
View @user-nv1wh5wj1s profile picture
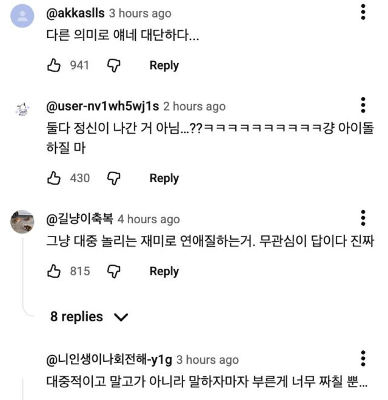coord(22,109)
